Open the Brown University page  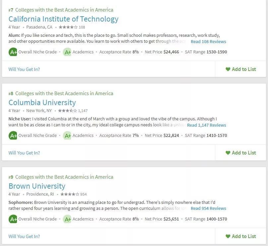tap(37, 186)
